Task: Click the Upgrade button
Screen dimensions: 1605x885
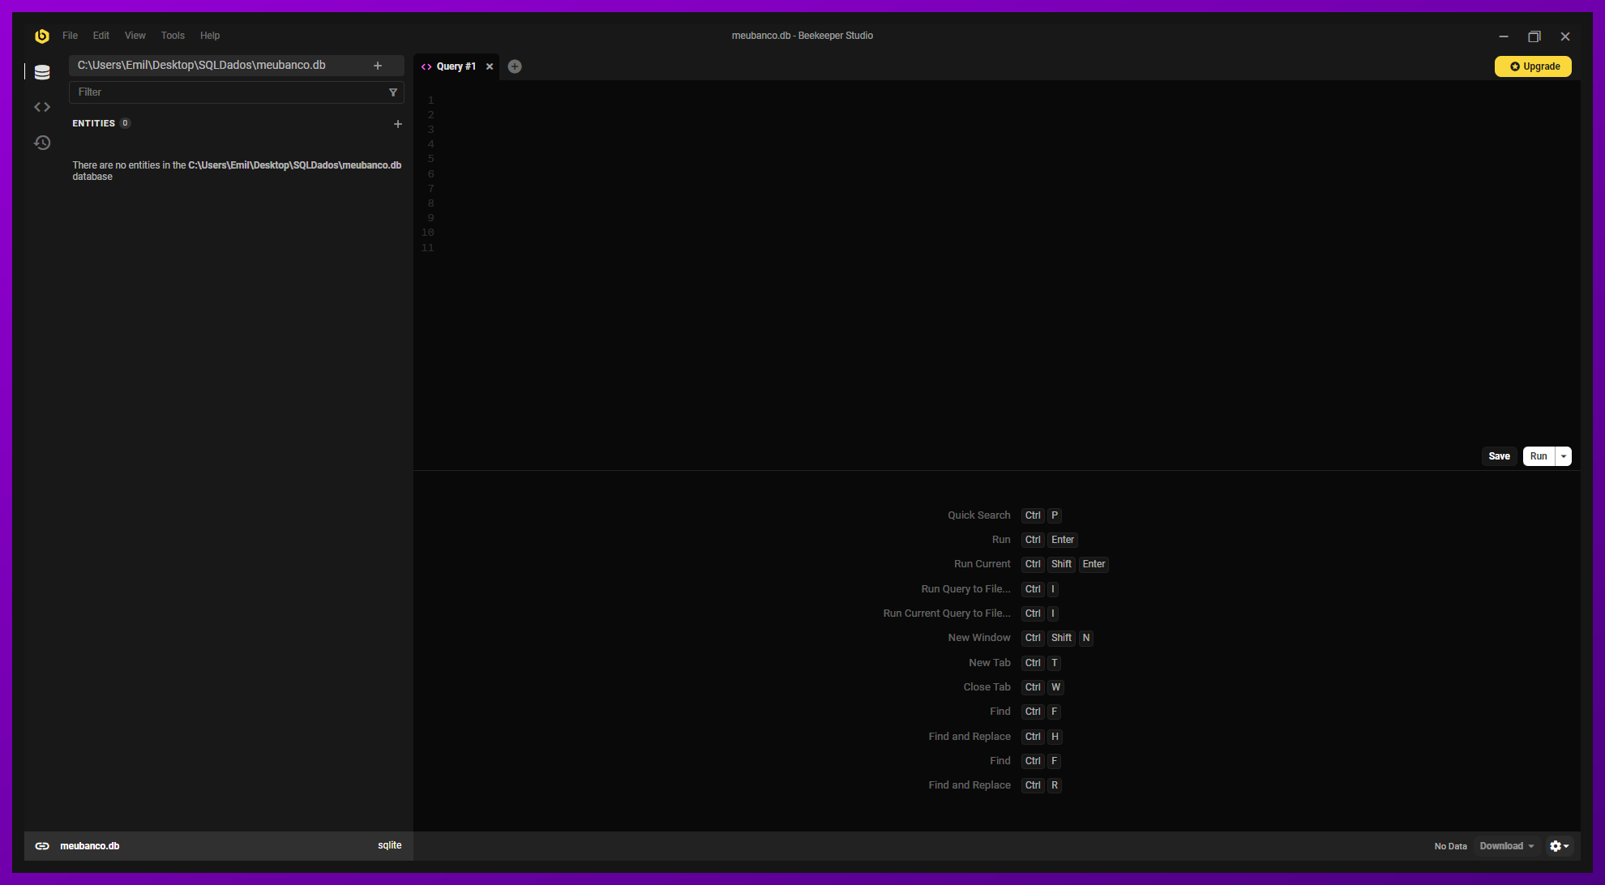Action: coord(1533,66)
